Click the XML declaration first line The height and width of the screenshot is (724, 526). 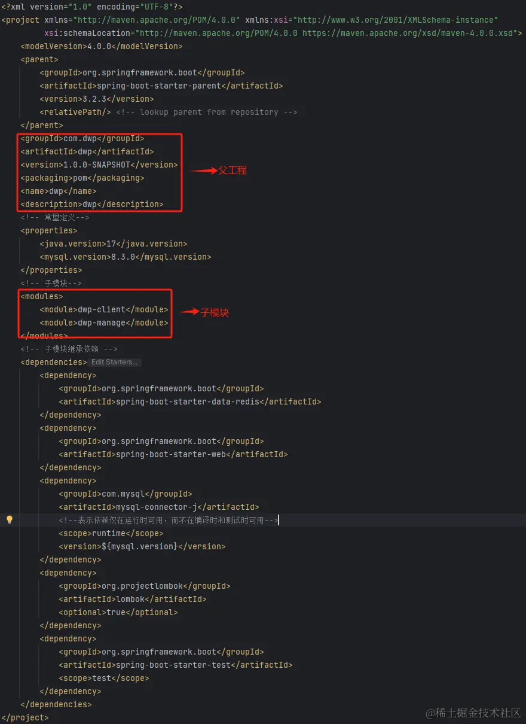coord(92,7)
